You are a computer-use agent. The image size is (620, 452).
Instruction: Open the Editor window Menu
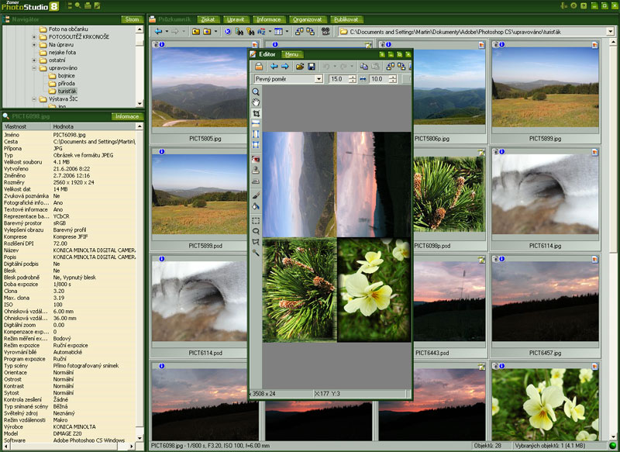292,54
